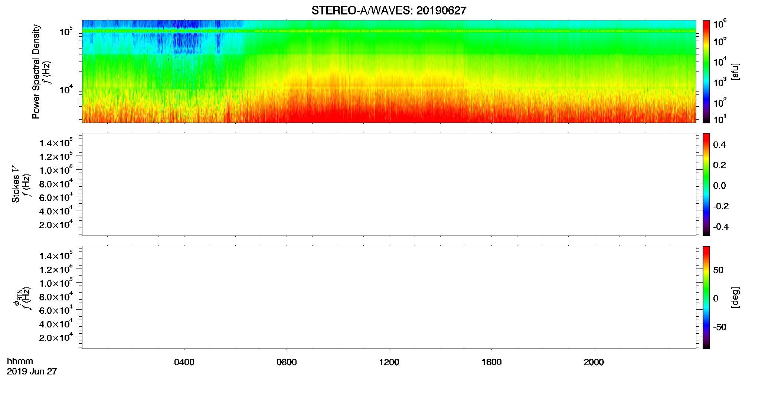Select the 1200 time tick label
Screen dimensions: 778x400
(x=389, y=362)
